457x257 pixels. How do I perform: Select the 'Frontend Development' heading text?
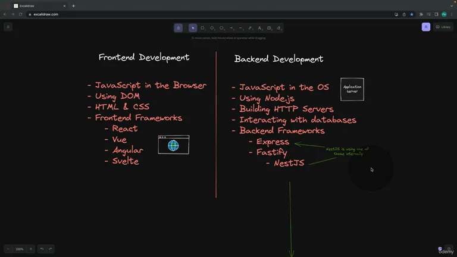tap(144, 57)
